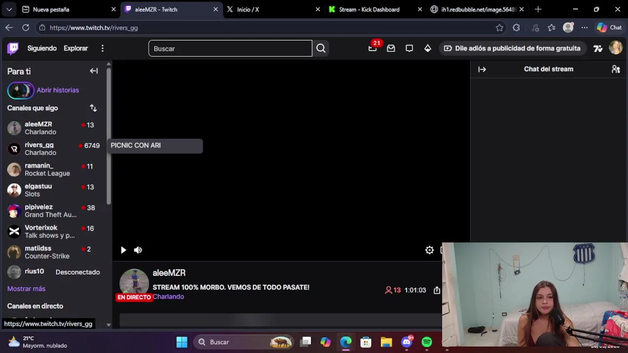This screenshot has height=353, width=628.
Task: Open the chat community members icon
Action: (x=616, y=69)
